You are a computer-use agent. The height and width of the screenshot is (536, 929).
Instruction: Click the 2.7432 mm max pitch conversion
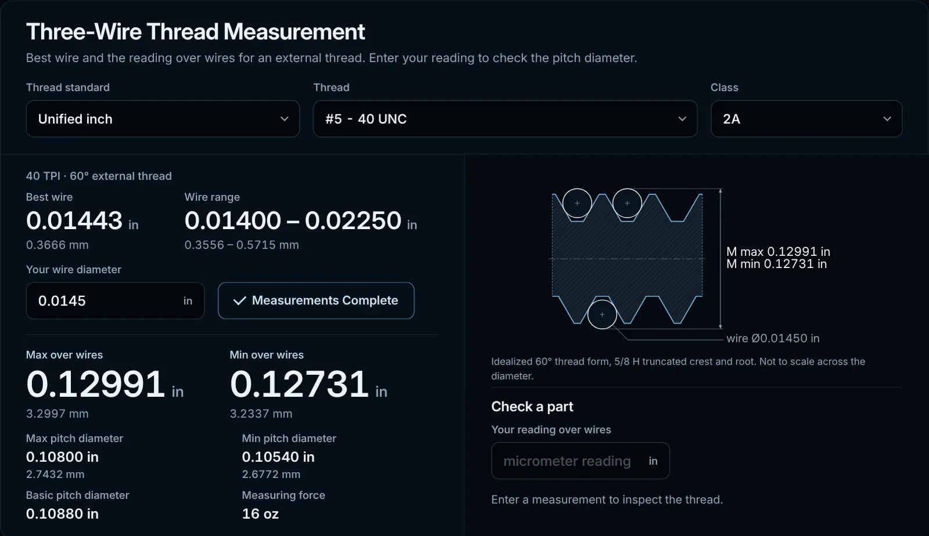pyautogui.click(x=55, y=474)
